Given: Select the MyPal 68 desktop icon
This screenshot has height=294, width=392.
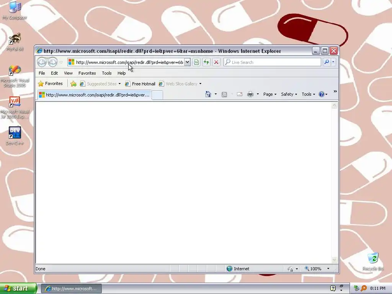Looking at the screenshot, I should pyautogui.click(x=15, y=42).
